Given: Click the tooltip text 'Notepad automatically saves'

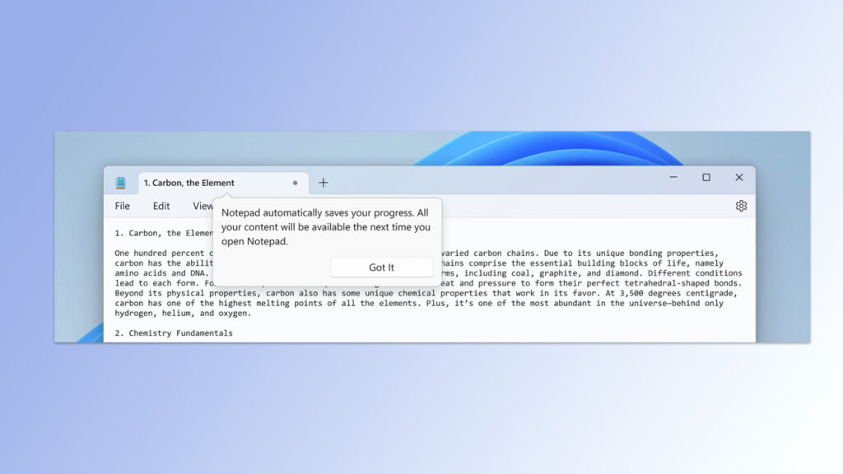Looking at the screenshot, I should click(326, 227).
